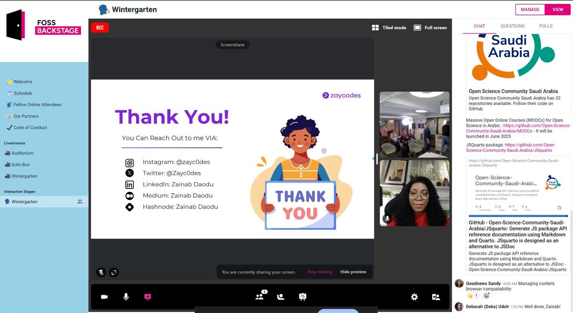This screenshot has height=313, width=573.
Task: Click the MANAGE button
Action: pos(530,10)
